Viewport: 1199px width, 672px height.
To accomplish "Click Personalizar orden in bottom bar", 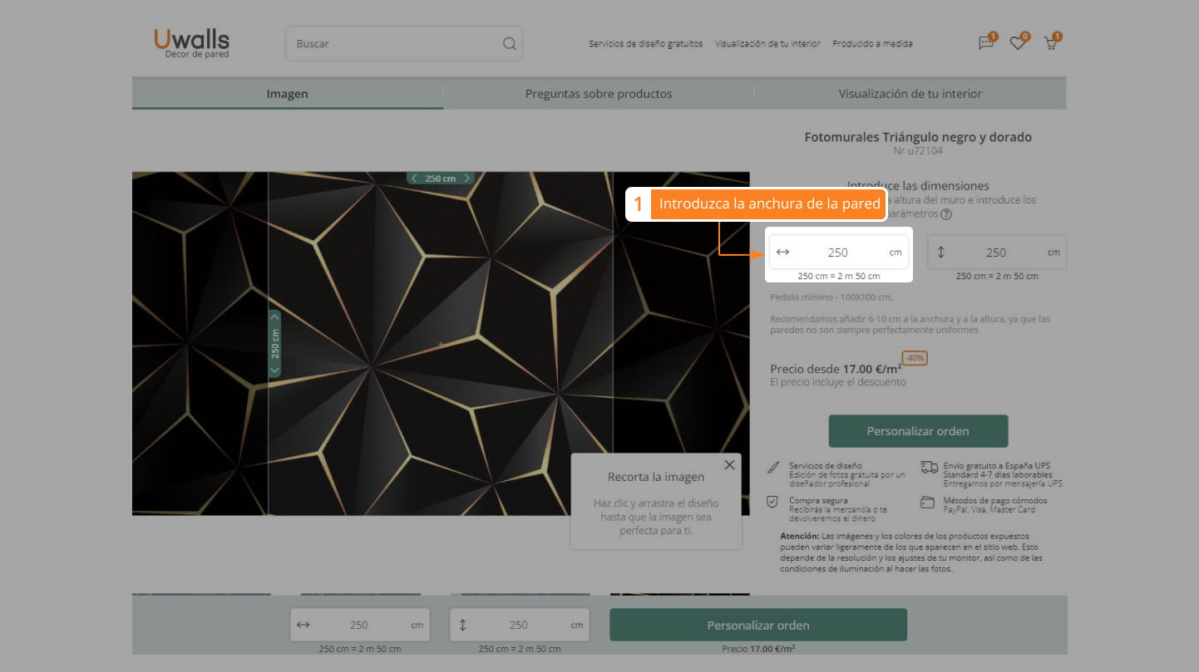I will [757, 625].
